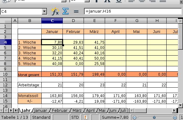Viewport: 183px width, 120px height.
Task: Switch to the Februar sheet tab
Action: coord(60,111)
